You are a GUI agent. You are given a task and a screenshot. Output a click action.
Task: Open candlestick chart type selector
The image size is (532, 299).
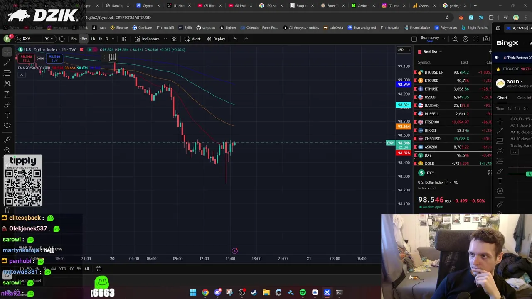pyautogui.click(x=124, y=39)
